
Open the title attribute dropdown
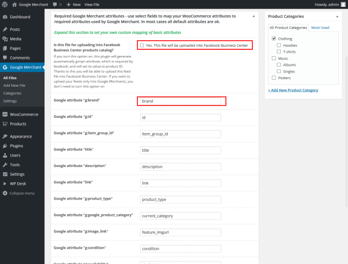coord(181,150)
